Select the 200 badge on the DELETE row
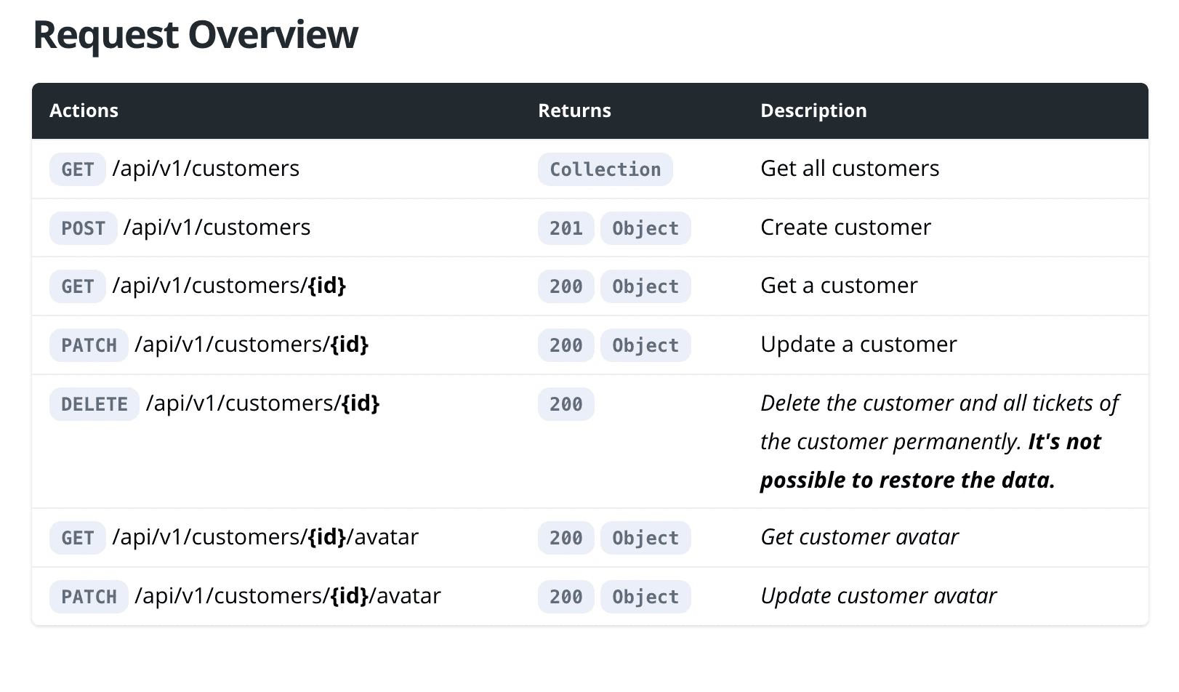Screen dimensions: 1179x692 click(x=566, y=404)
